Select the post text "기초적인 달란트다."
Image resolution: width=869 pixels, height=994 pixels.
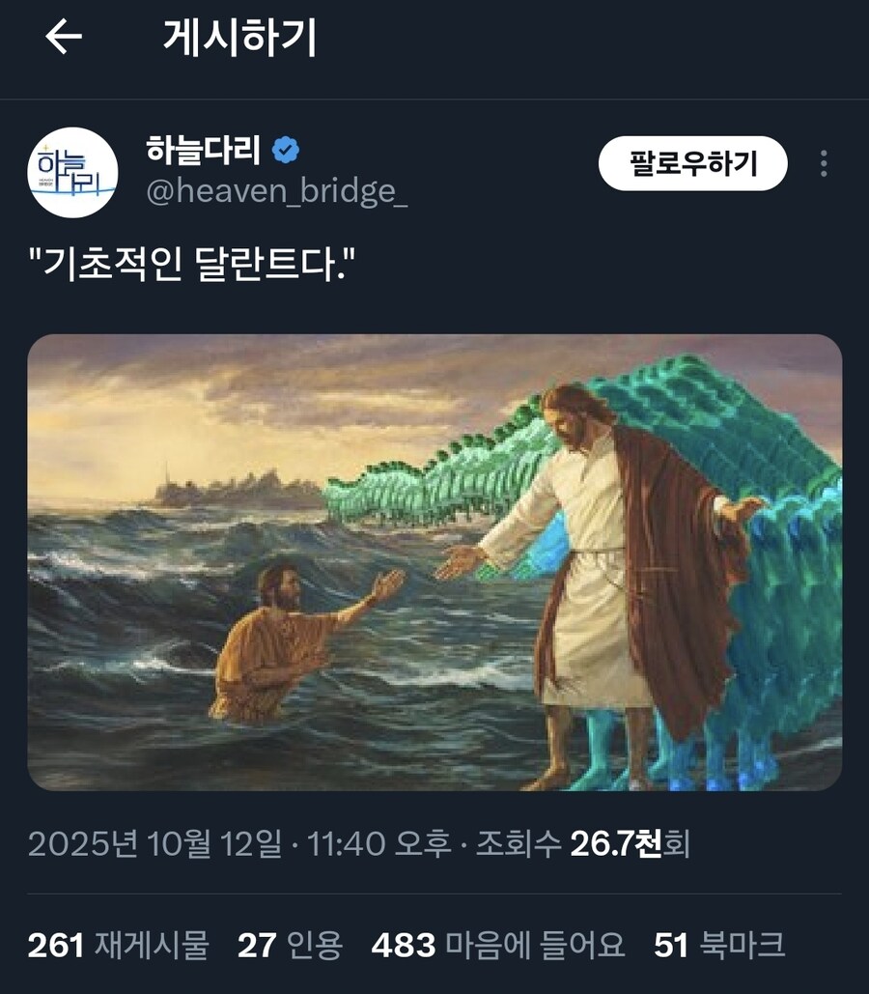pyautogui.click(x=192, y=265)
